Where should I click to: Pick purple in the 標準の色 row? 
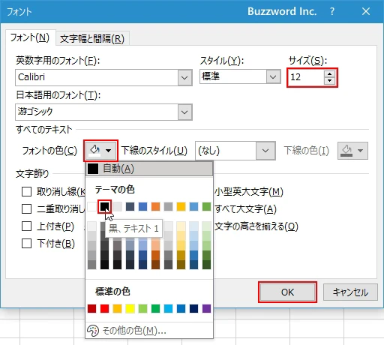tap(206, 308)
